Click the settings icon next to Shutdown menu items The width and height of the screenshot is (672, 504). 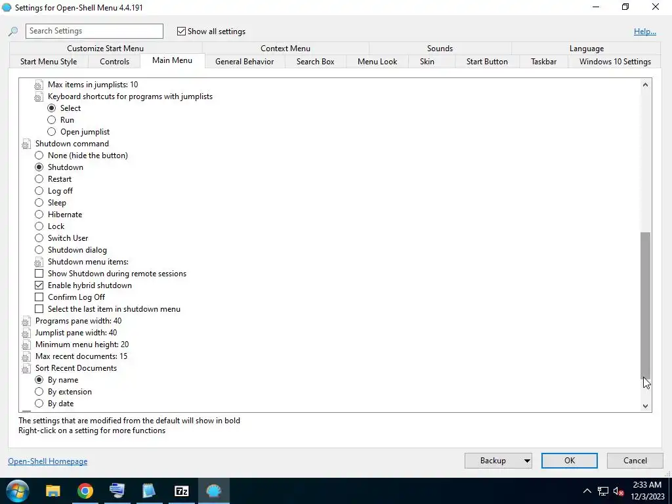coord(39,262)
